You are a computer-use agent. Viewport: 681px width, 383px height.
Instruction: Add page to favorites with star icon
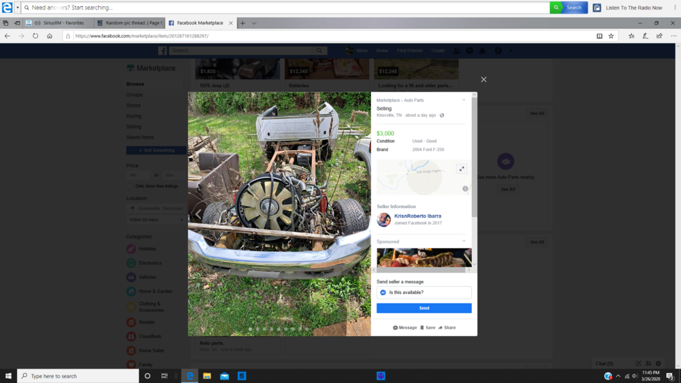(611, 36)
